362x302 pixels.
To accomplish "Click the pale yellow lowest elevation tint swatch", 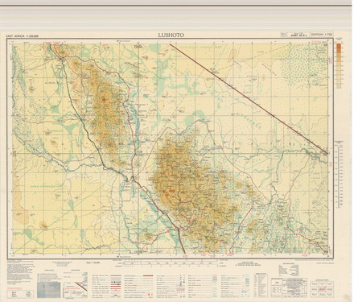I will [x=339, y=86].
